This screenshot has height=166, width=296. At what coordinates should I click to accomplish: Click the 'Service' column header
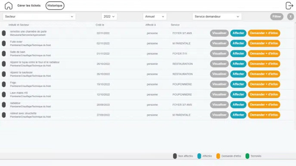click(175, 25)
